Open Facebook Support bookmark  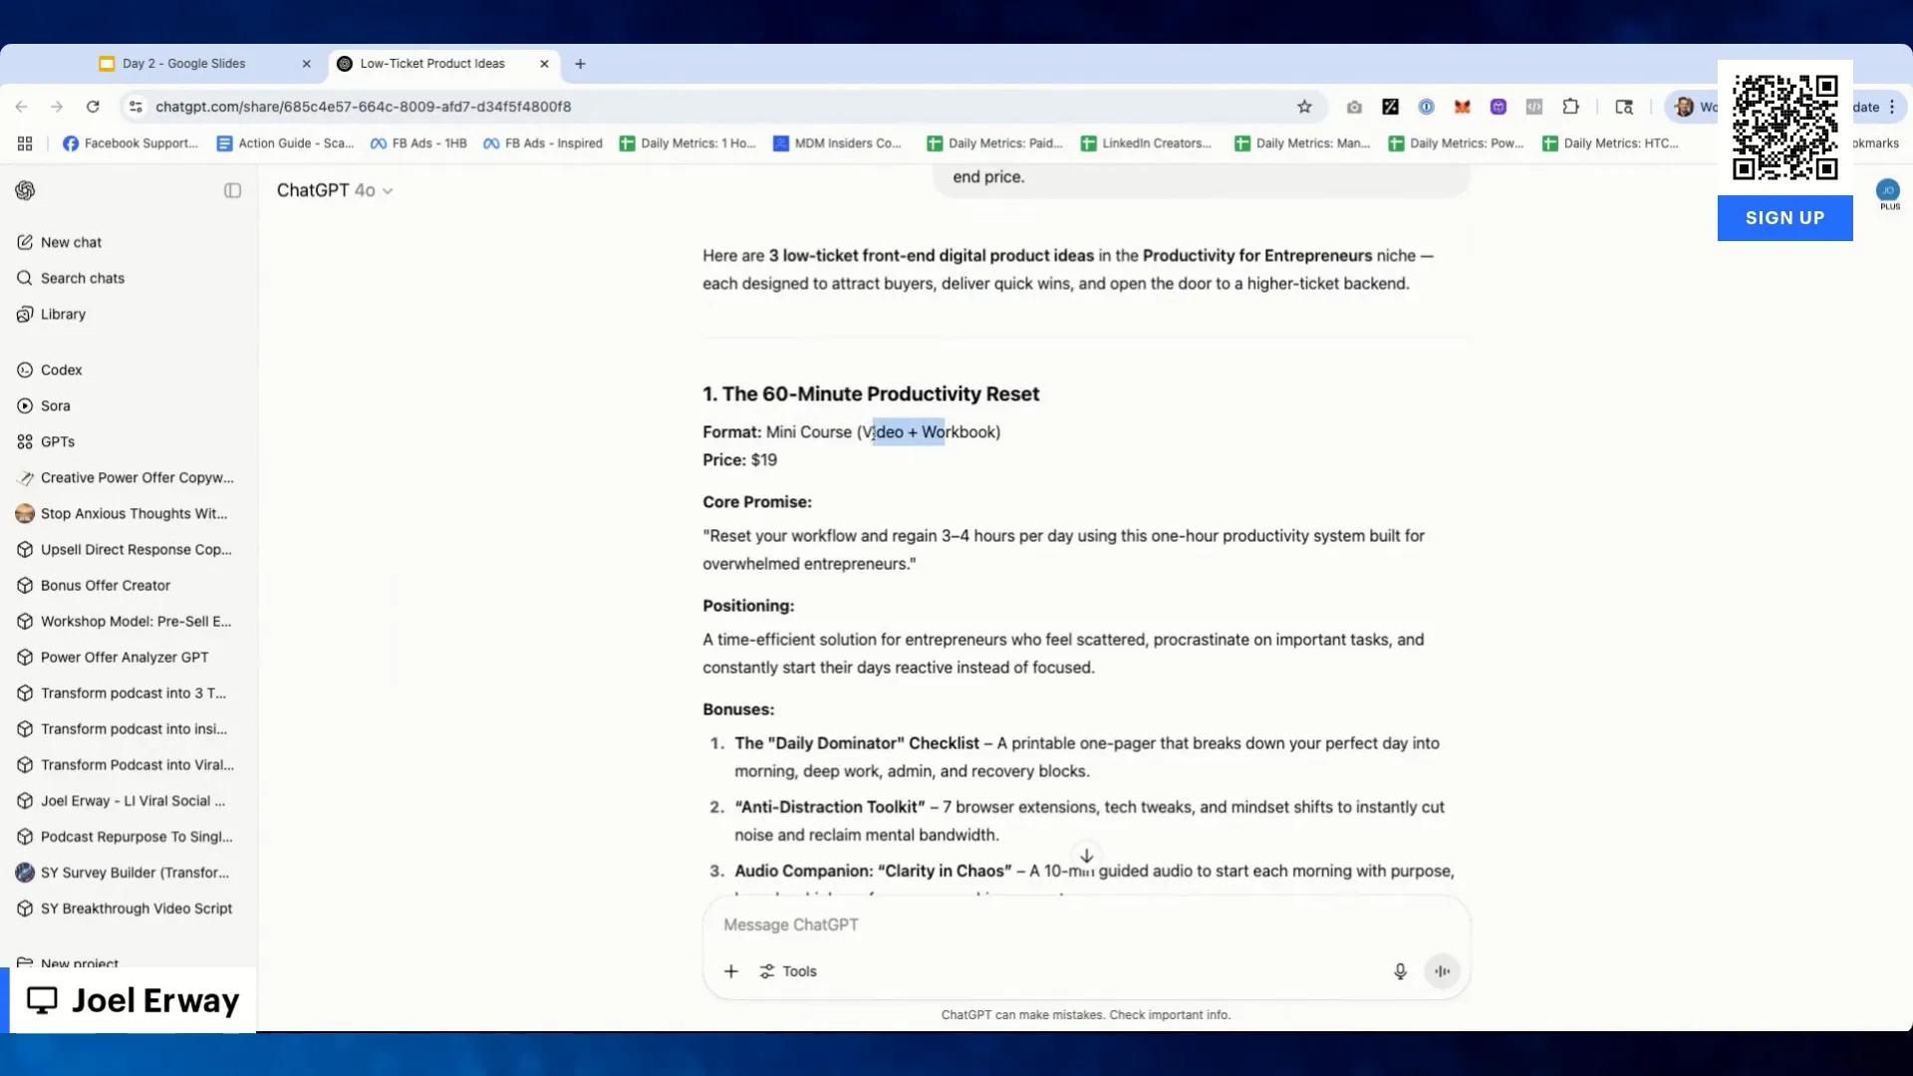click(x=131, y=143)
